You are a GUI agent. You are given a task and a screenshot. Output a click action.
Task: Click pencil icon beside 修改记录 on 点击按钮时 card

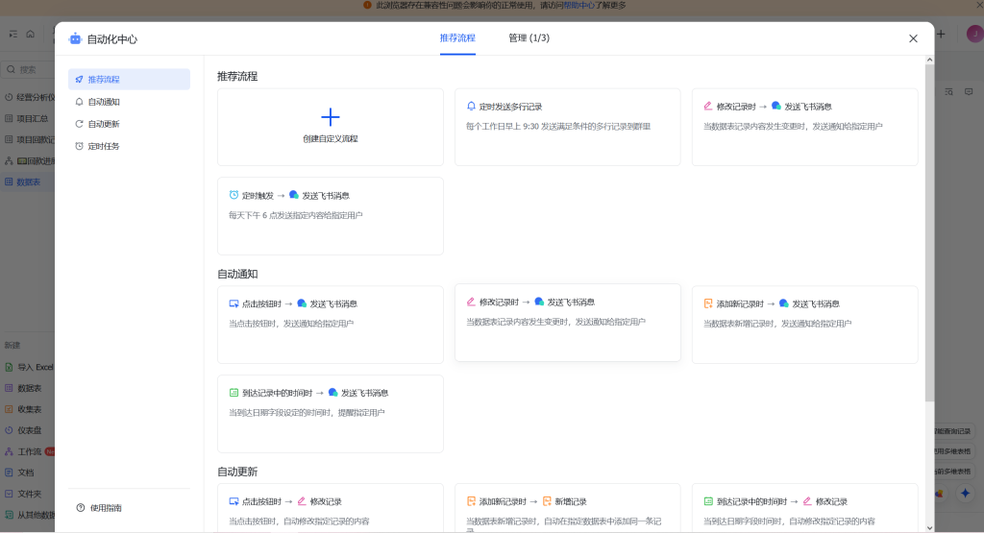(x=302, y=501)
